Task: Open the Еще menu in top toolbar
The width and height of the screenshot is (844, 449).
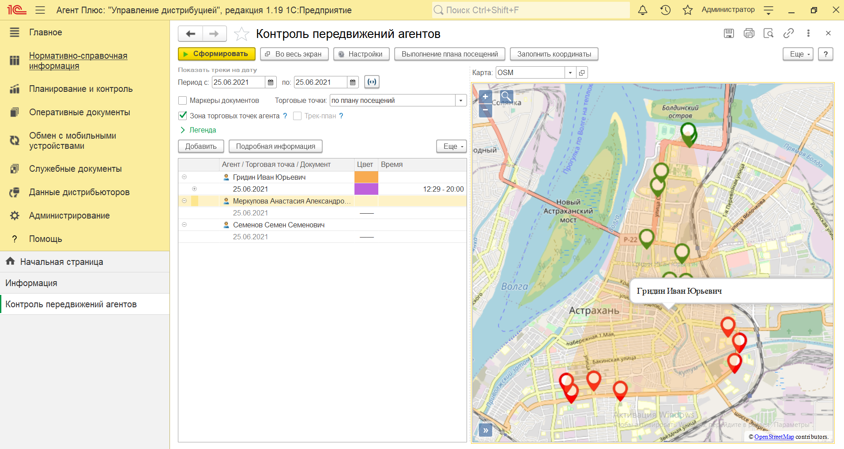Action: coord(798,54)
